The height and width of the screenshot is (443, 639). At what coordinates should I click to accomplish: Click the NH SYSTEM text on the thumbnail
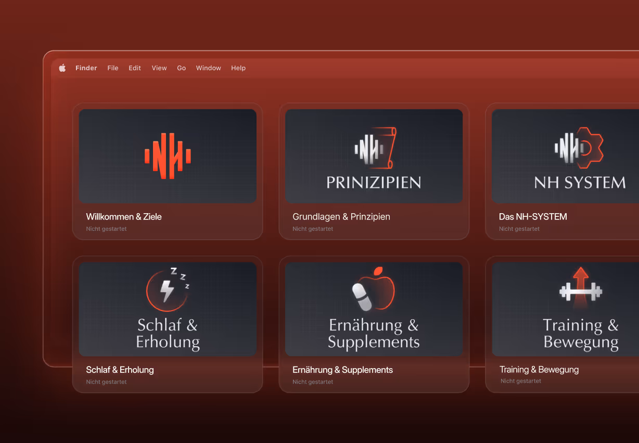(x=580, y=183)
